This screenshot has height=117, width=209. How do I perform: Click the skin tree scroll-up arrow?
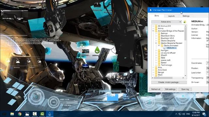(x=185, y=26)
